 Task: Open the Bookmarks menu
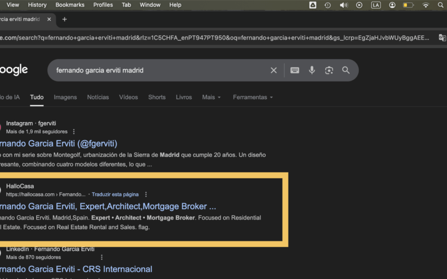[x=70, y=5]
